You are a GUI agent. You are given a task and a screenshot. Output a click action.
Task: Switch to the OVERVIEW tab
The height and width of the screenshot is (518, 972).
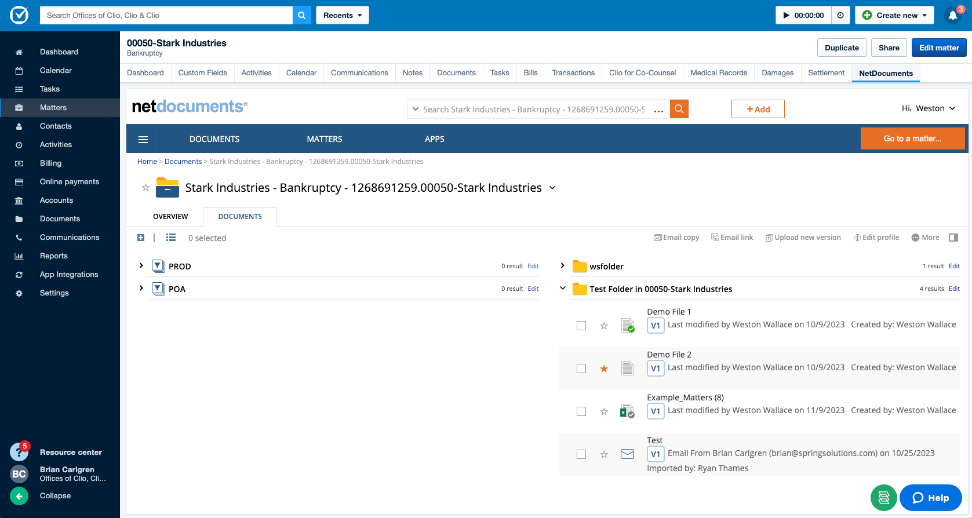click(170, 217)
